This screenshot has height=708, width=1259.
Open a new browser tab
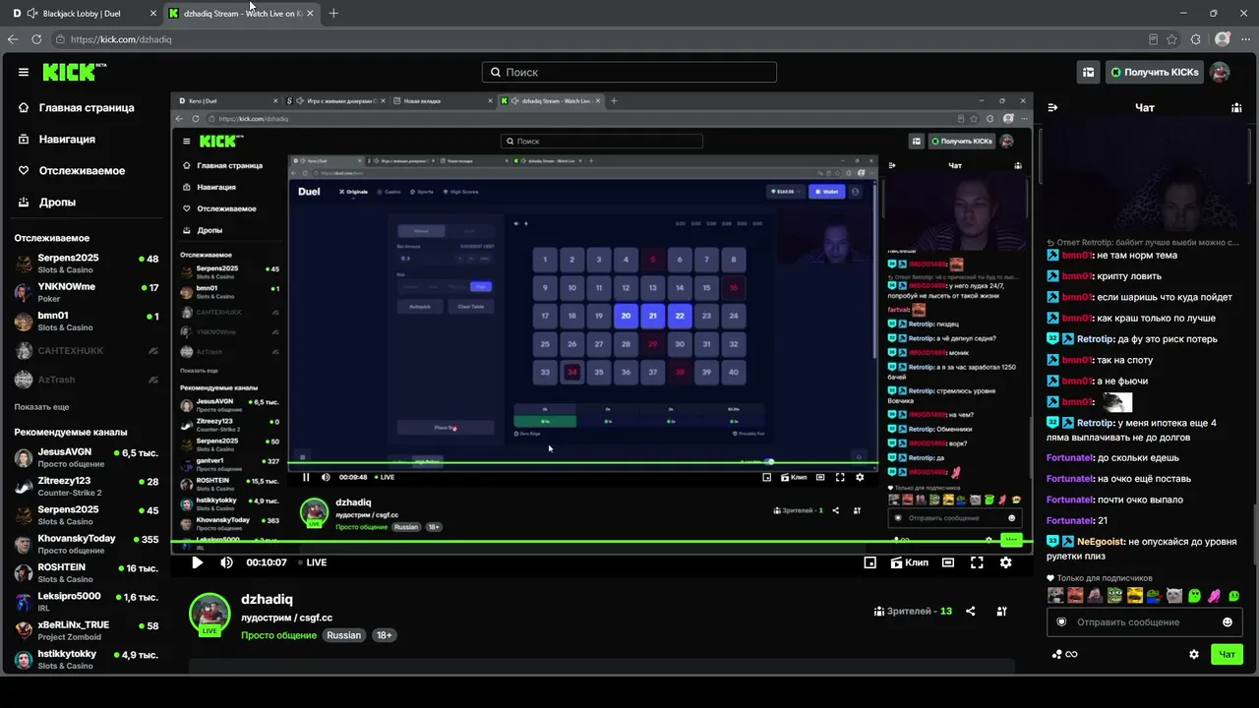tap(333, 14)
